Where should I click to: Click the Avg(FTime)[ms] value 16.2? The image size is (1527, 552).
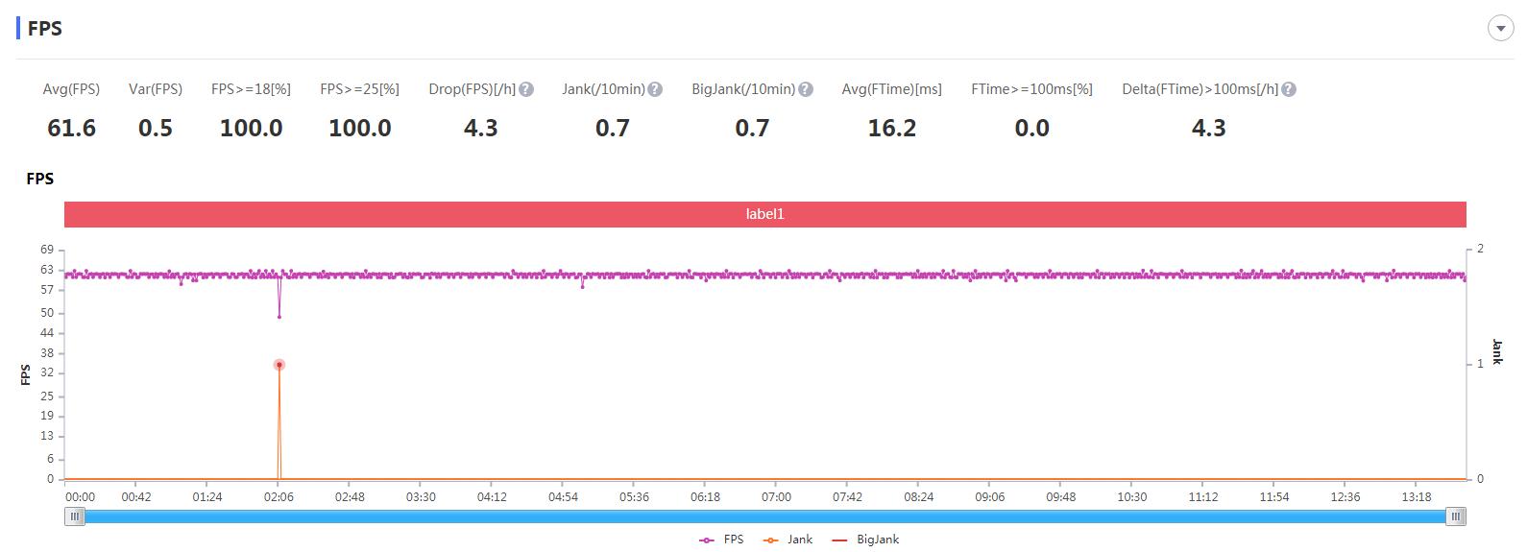(x=891, y=128)
